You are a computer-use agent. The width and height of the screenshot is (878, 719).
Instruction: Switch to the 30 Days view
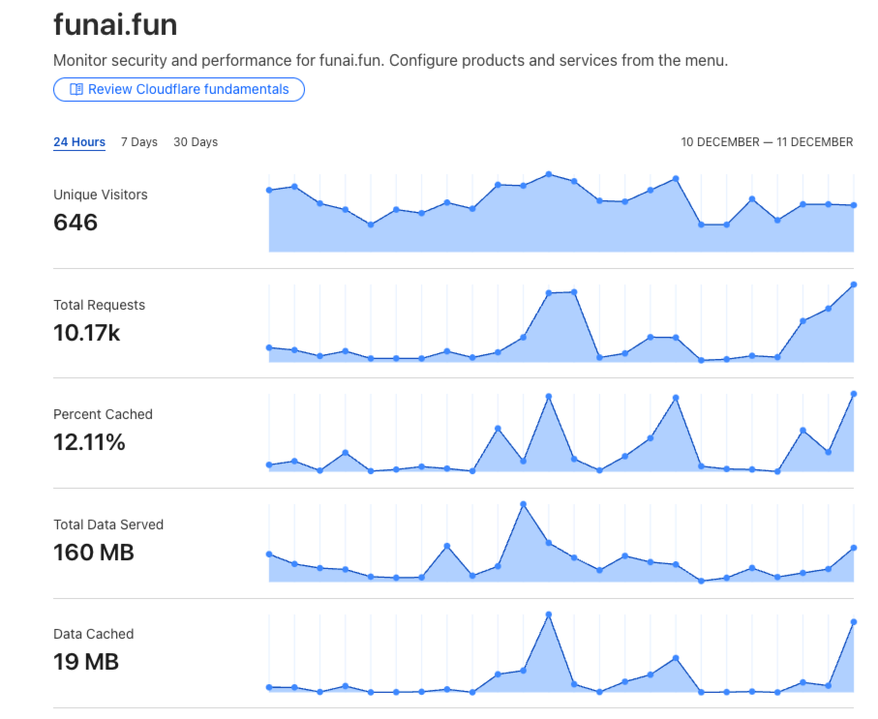point(196,142)
